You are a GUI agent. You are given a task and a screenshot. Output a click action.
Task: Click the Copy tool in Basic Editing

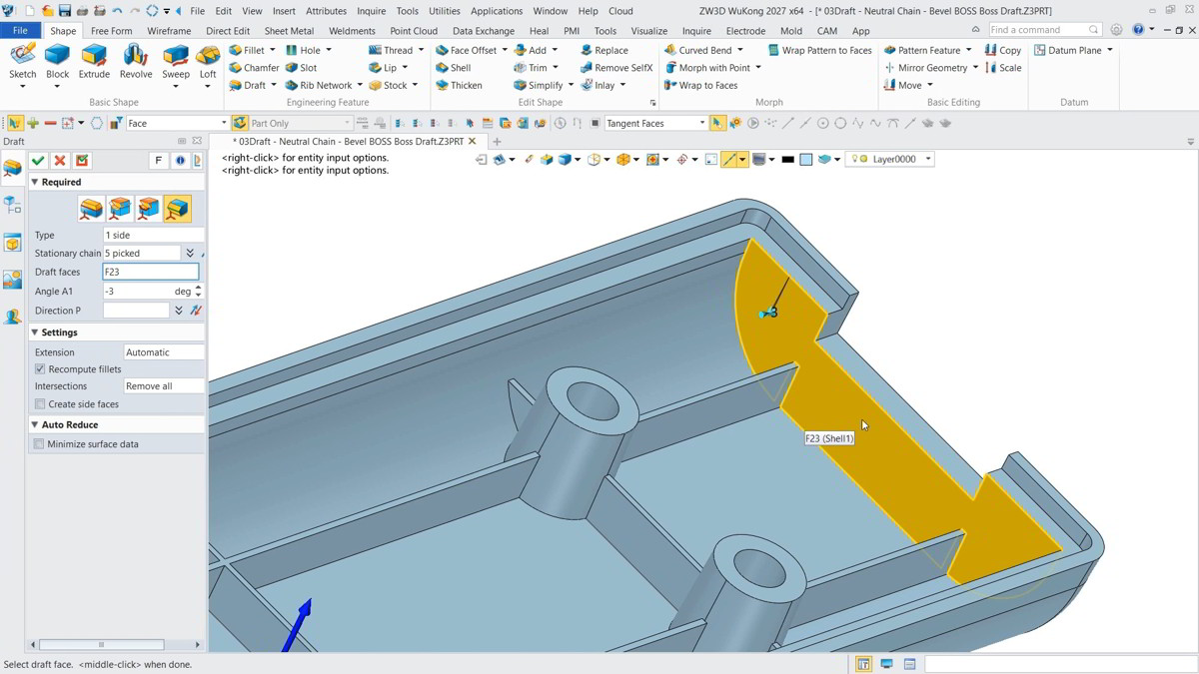1002,50
